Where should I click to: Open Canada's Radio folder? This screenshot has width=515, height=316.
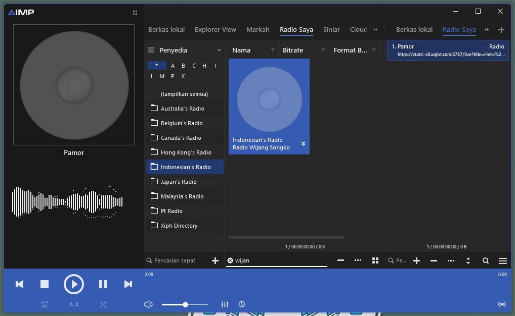tap(185, 138)
